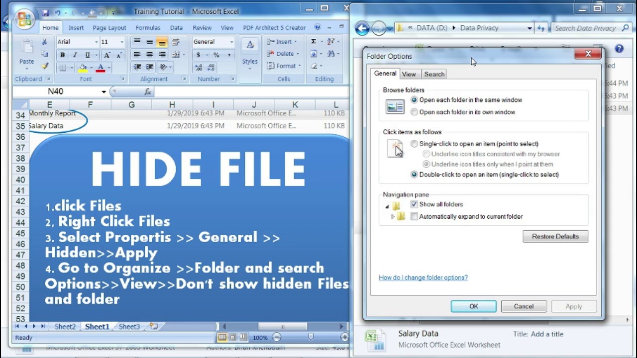
Task: Apply accounting dollar number format
Action: coord(198,55)
